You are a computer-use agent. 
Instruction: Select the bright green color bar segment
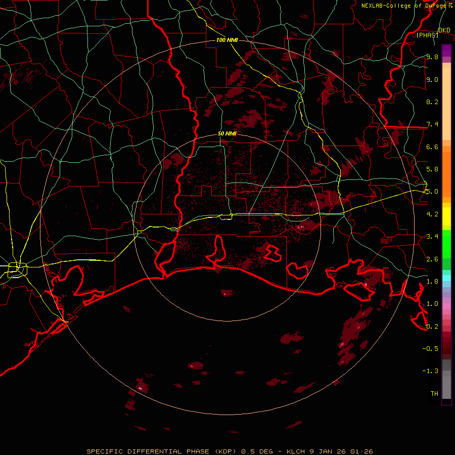coord(446,243)
